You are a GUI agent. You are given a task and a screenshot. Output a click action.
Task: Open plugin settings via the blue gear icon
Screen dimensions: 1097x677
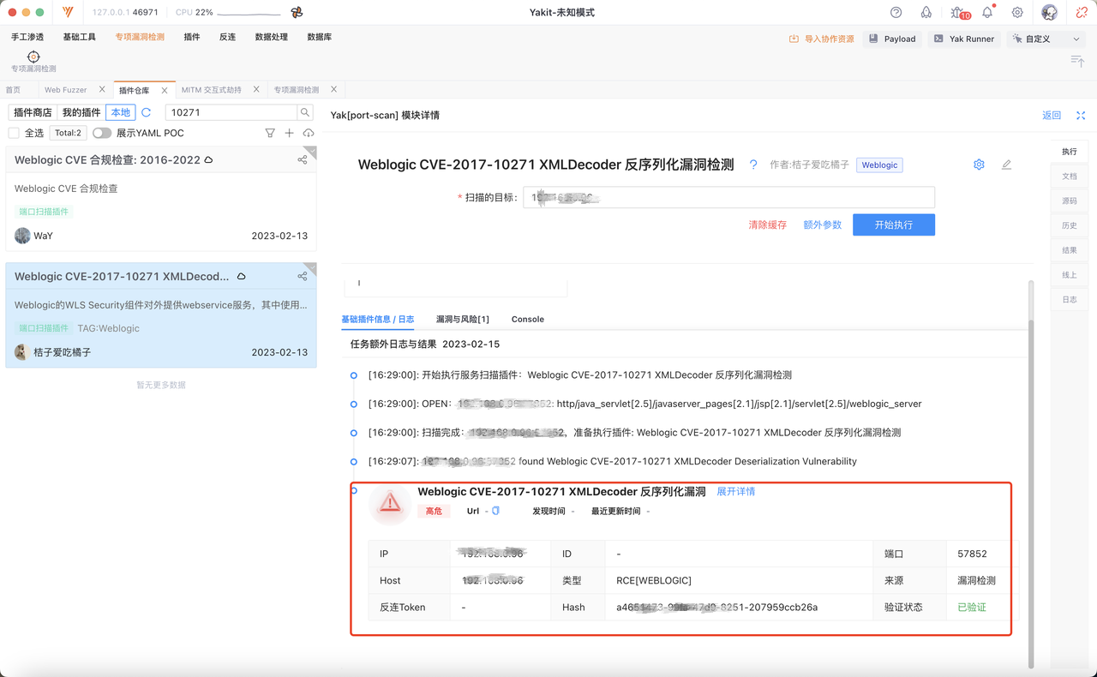tap(979, 165)
